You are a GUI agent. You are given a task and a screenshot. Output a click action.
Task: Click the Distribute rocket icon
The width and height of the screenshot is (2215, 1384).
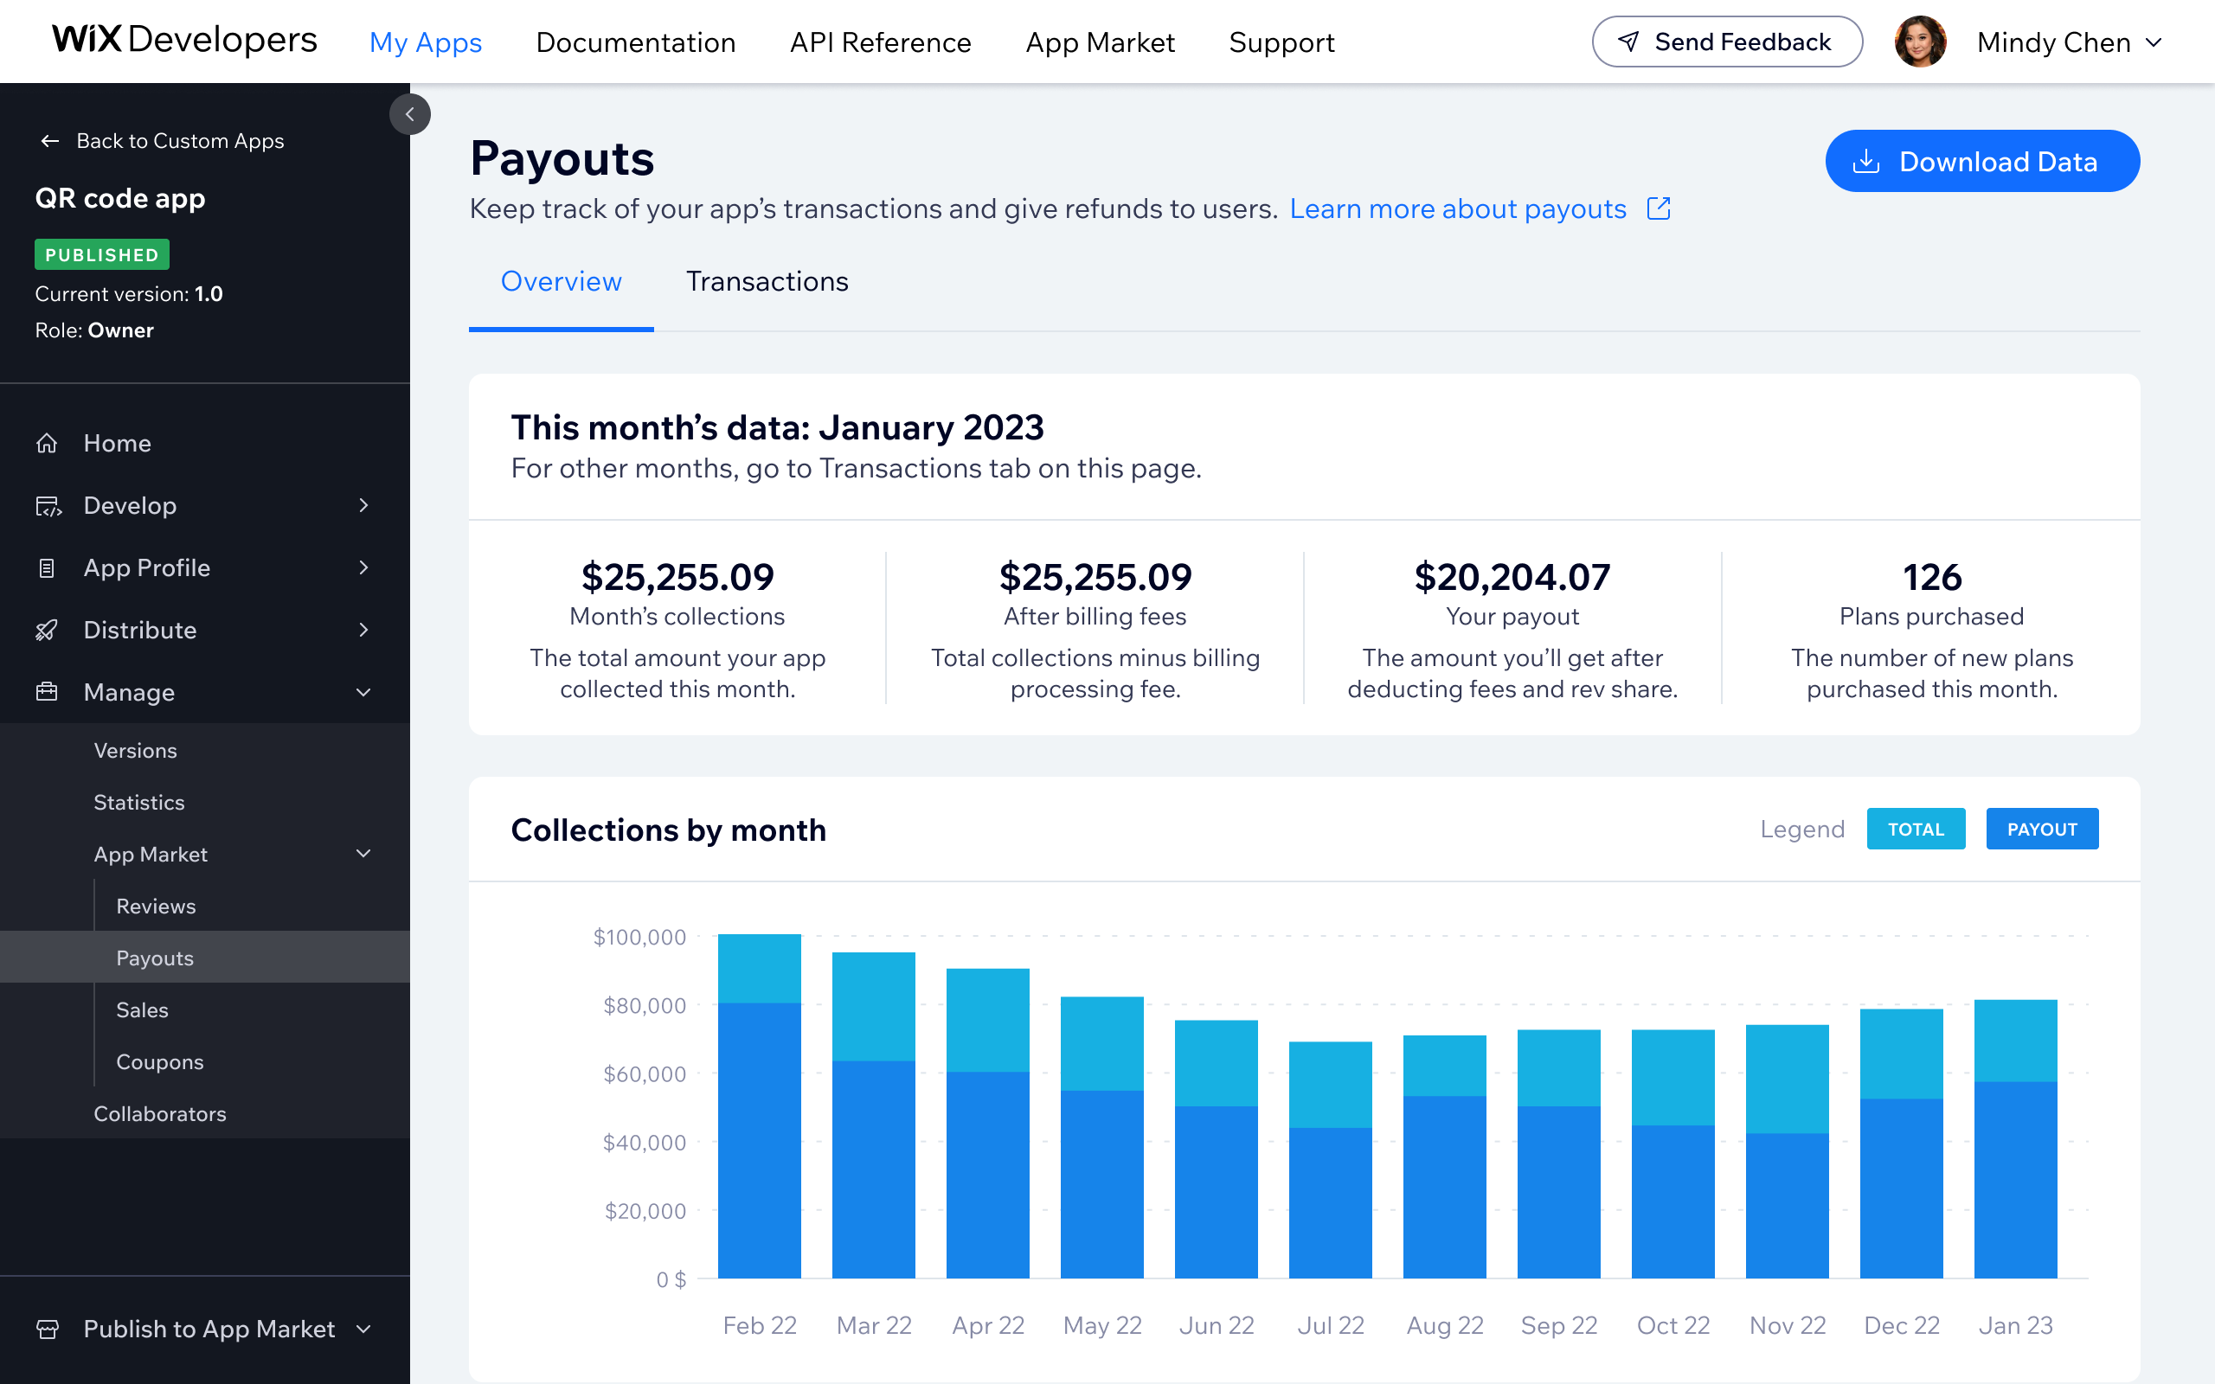click(47, 630)
